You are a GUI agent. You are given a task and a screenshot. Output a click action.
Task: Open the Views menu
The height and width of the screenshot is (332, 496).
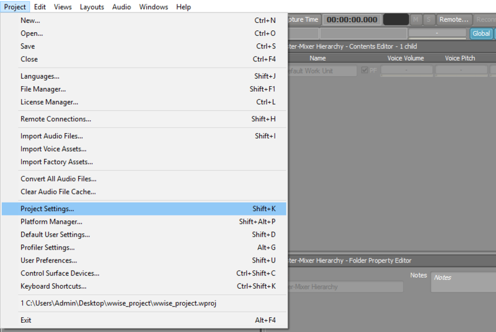click(x=63, y=7)
